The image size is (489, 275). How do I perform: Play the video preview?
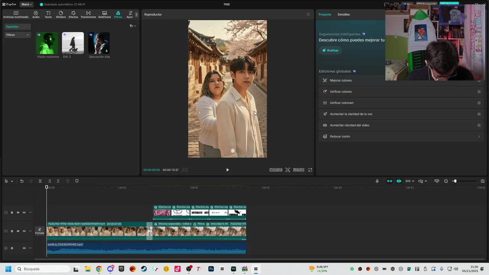[x=228, y=170]
